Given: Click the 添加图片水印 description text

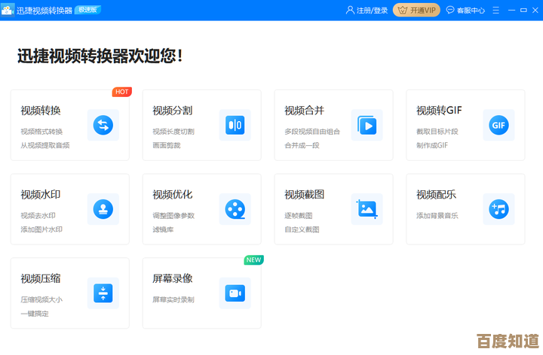Looking at the screenshot, I should [41, 229].
